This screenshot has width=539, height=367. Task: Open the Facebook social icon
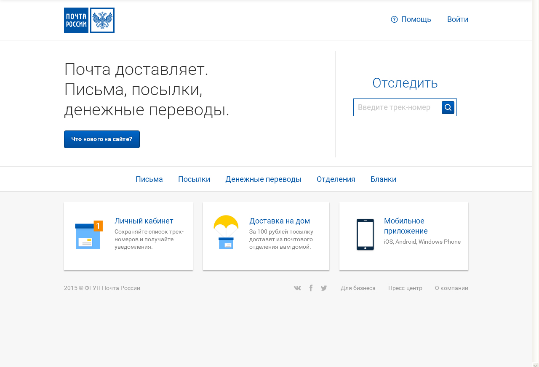coord(311,288)
